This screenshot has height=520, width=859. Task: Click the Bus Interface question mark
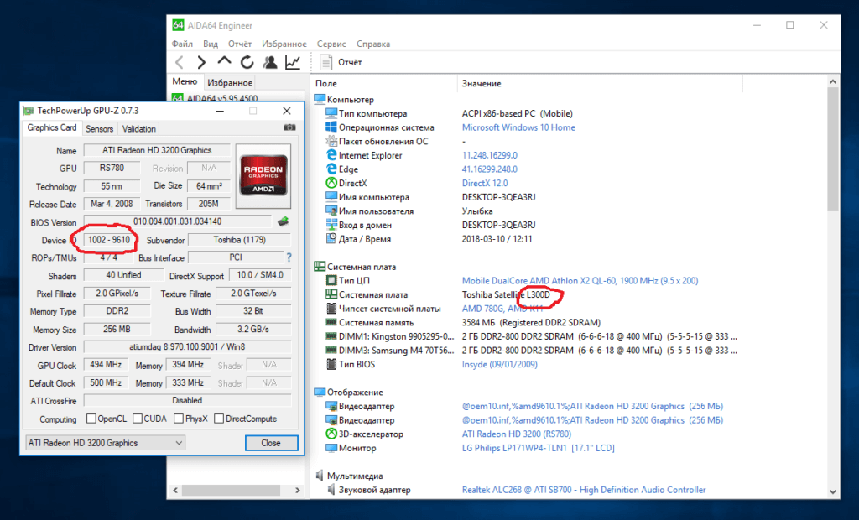[289, 257]
